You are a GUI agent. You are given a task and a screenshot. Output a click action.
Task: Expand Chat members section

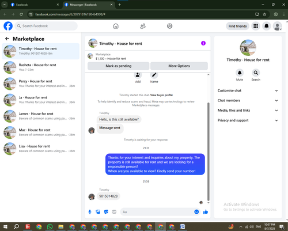pos(248,100)
